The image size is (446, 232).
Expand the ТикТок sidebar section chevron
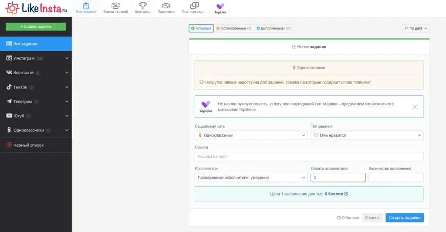pyautogui.click(x=67, y=87)
